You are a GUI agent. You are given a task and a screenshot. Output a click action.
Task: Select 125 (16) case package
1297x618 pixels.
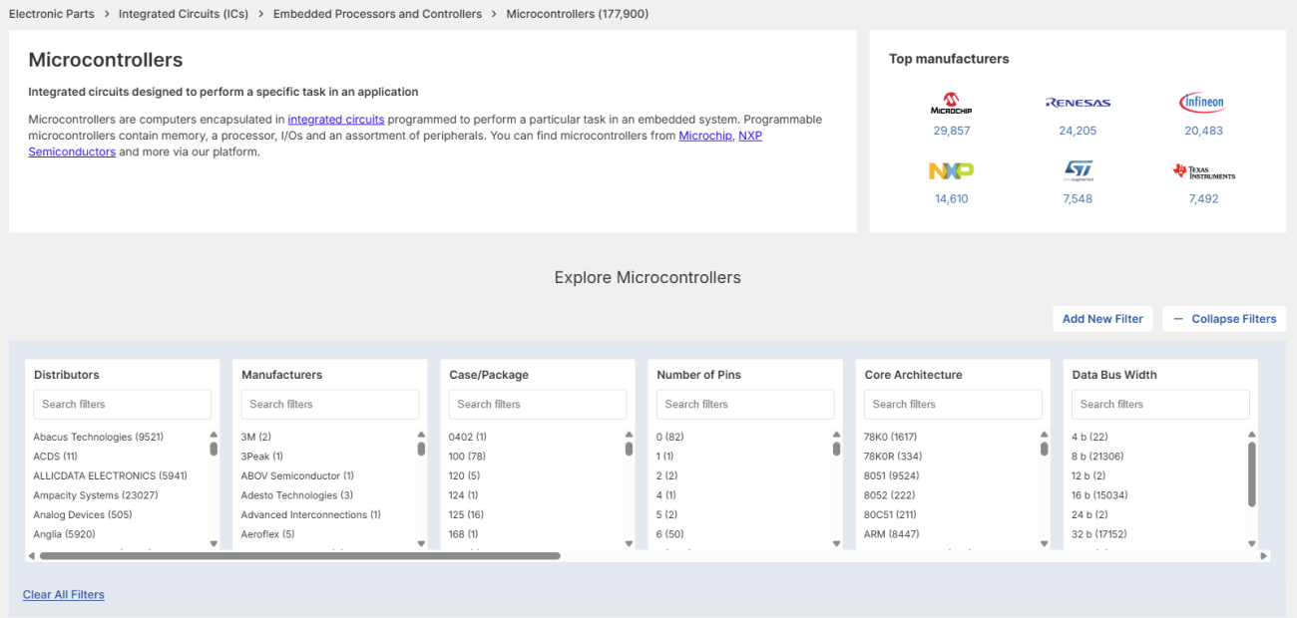(x=466, y=515)
